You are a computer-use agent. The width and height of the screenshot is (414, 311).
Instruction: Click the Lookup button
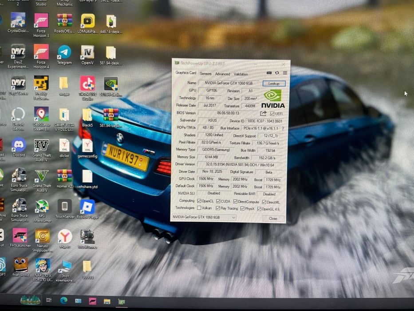[x=274, y=84]
